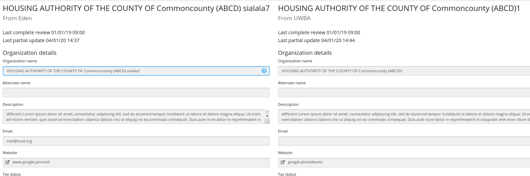Click the 'From UWBA' source text
Image resolution: width=530 pixels, height=176 pixels.
(x=294, y=18)
